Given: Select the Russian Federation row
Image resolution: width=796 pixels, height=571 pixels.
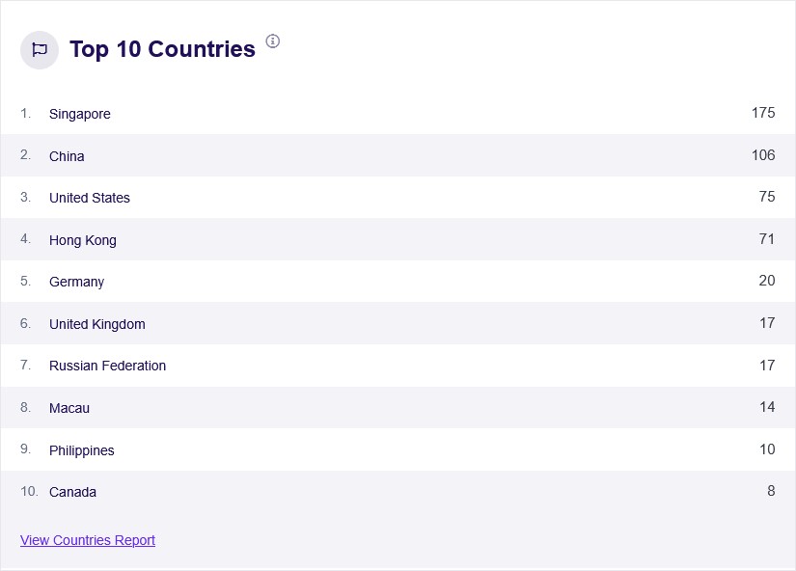Looking at the screenshot, I should [108, 366].
